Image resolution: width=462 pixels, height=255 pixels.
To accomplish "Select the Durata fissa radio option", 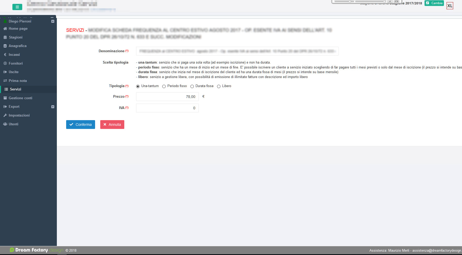I will (192, 86).
